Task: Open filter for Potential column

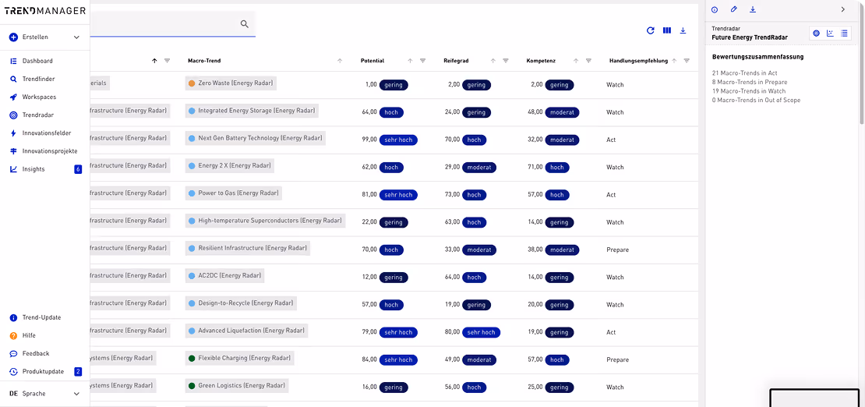Action: click(x=422, y=61)
